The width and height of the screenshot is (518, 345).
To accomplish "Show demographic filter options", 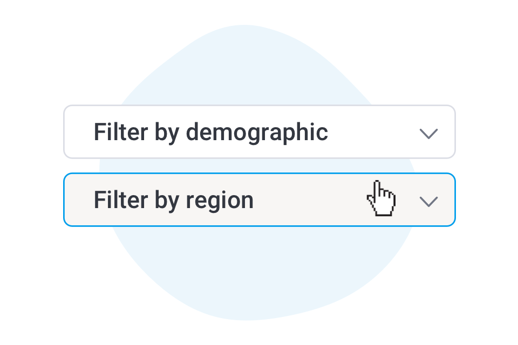I will 259,132.
